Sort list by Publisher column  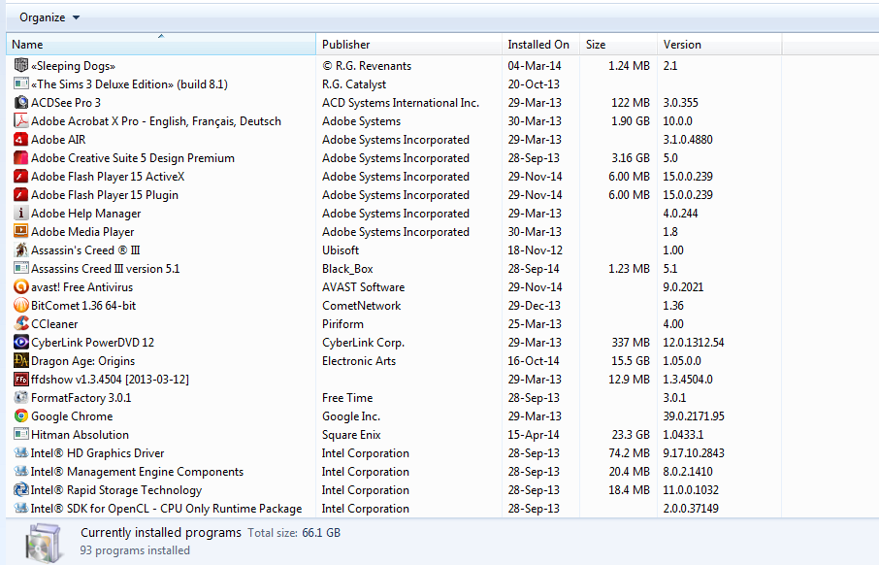click(408, 45)
